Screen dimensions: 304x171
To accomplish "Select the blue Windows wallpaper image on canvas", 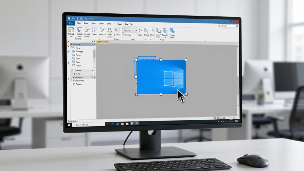I will coord(161,77).
